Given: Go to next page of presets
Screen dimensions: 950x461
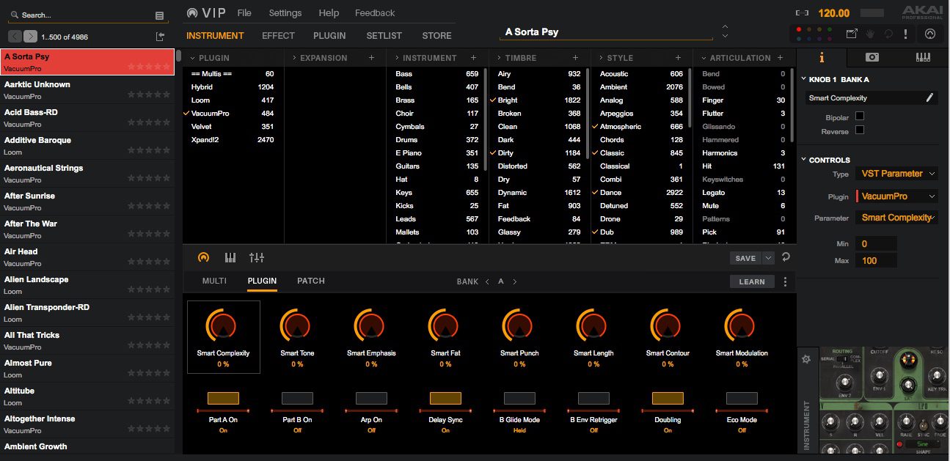Looking at the screenshot, I should point(30,37).
